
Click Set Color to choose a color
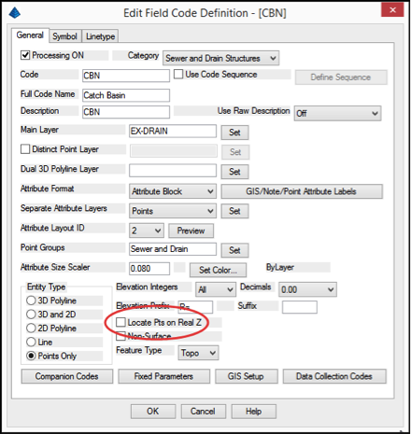218,270
